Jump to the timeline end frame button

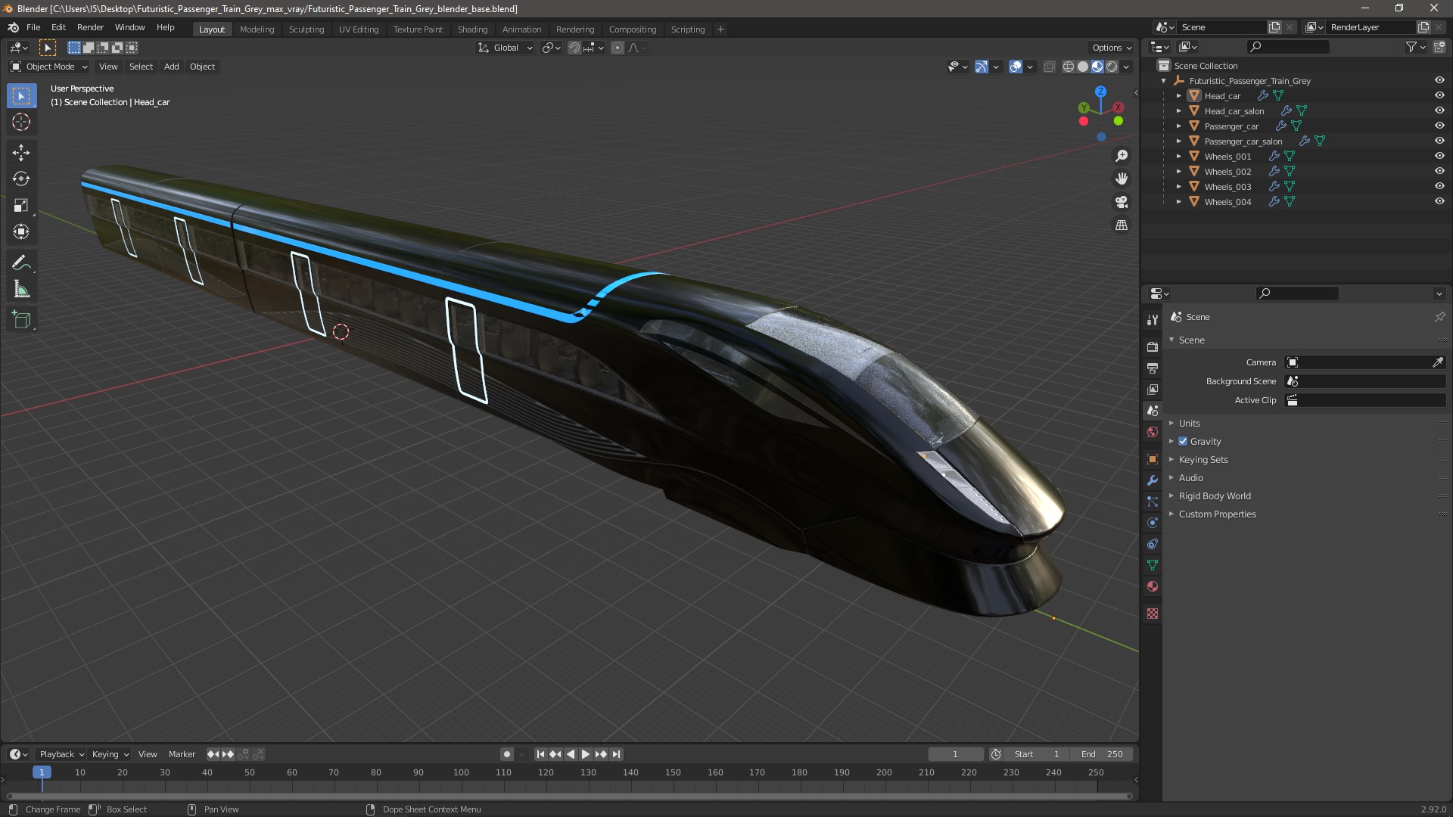click(x=616, y=754)
